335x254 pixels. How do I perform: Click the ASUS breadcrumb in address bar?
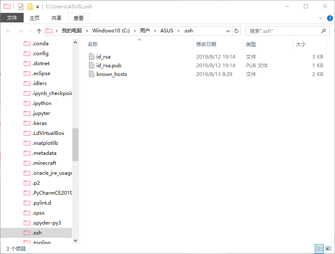(x=167, y=31)
